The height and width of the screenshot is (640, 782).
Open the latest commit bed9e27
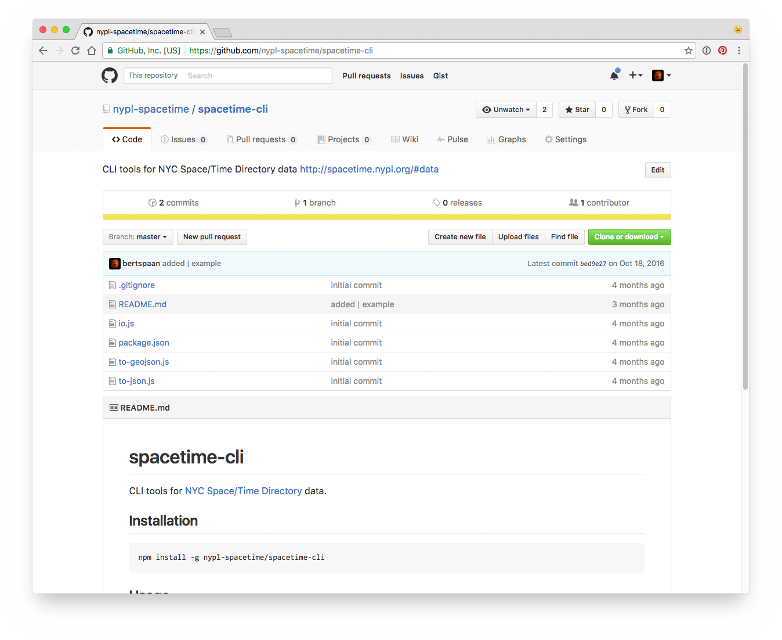tap(594, 264)
